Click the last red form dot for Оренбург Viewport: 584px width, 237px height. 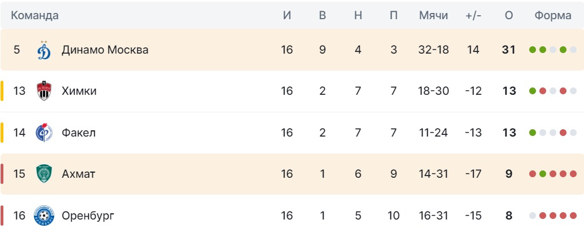click(x=573, y=216)
